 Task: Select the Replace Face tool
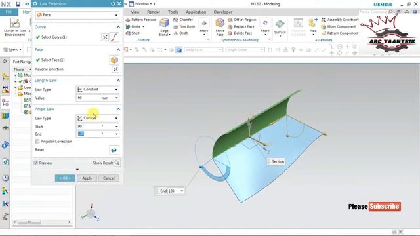point(241,26)
